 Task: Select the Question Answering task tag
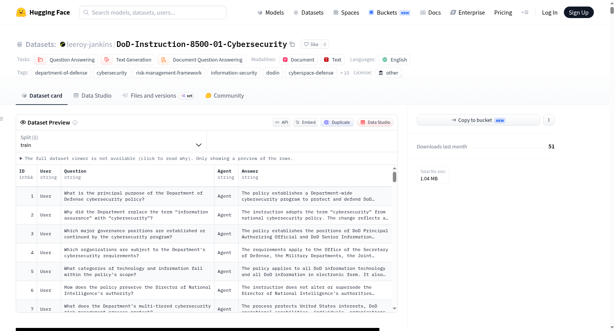pos(66,60)
